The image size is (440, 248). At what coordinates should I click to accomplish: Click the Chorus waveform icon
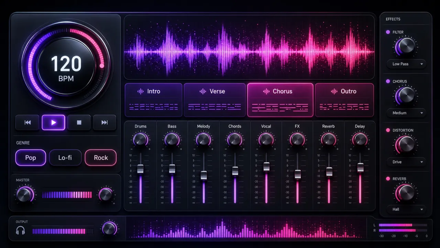266,91
